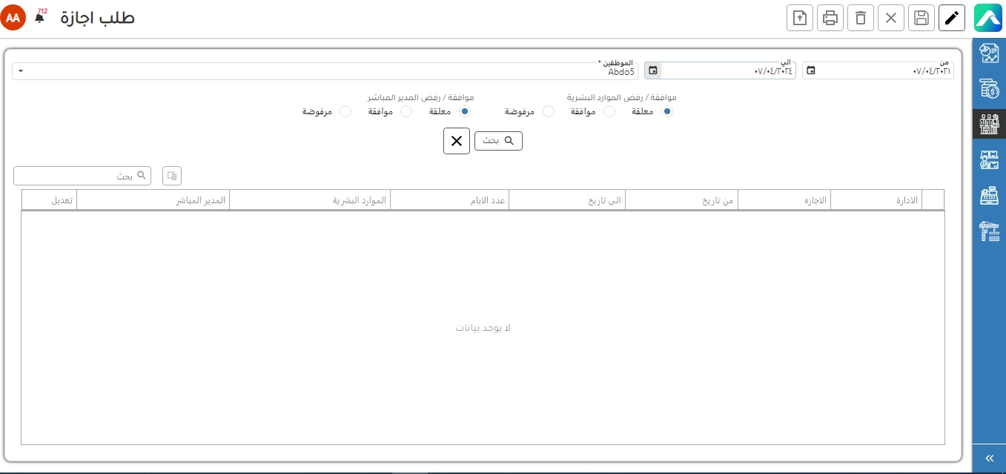Open the reports and charts sidebar module
1006x474 pixels.
coord(989,53)
